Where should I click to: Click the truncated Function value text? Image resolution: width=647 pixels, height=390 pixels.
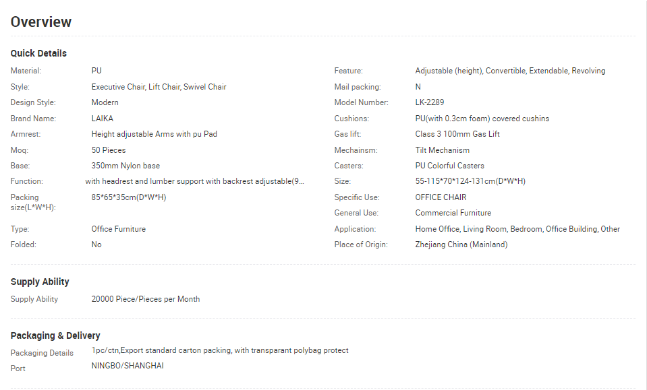pyautogui.click(x=194, y=181)
